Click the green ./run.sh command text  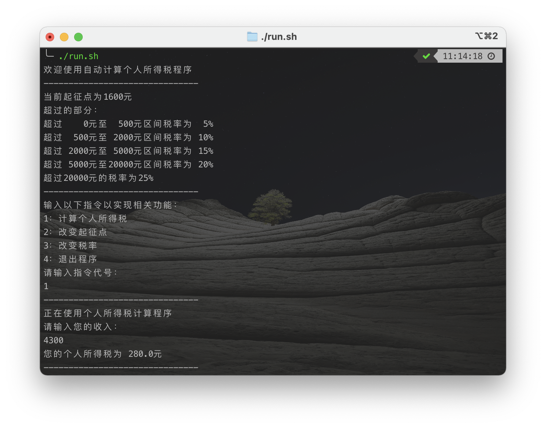[78, 56]
